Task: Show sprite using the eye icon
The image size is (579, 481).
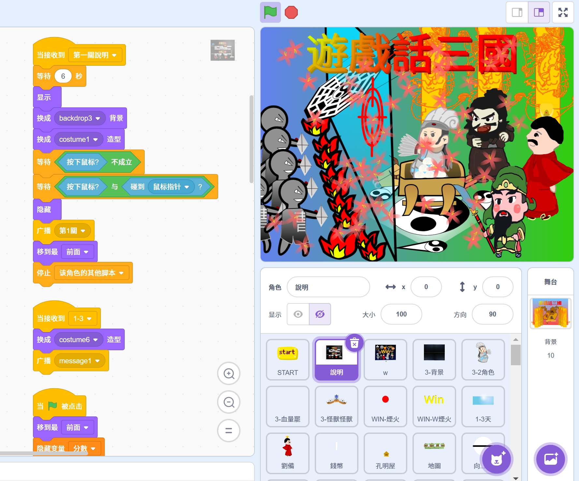Action: click(298, 314)
